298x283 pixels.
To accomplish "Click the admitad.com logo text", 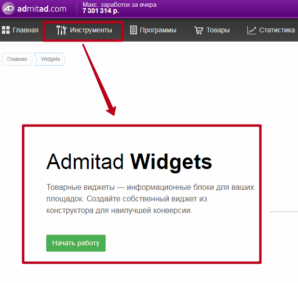I will pos(42,9).
